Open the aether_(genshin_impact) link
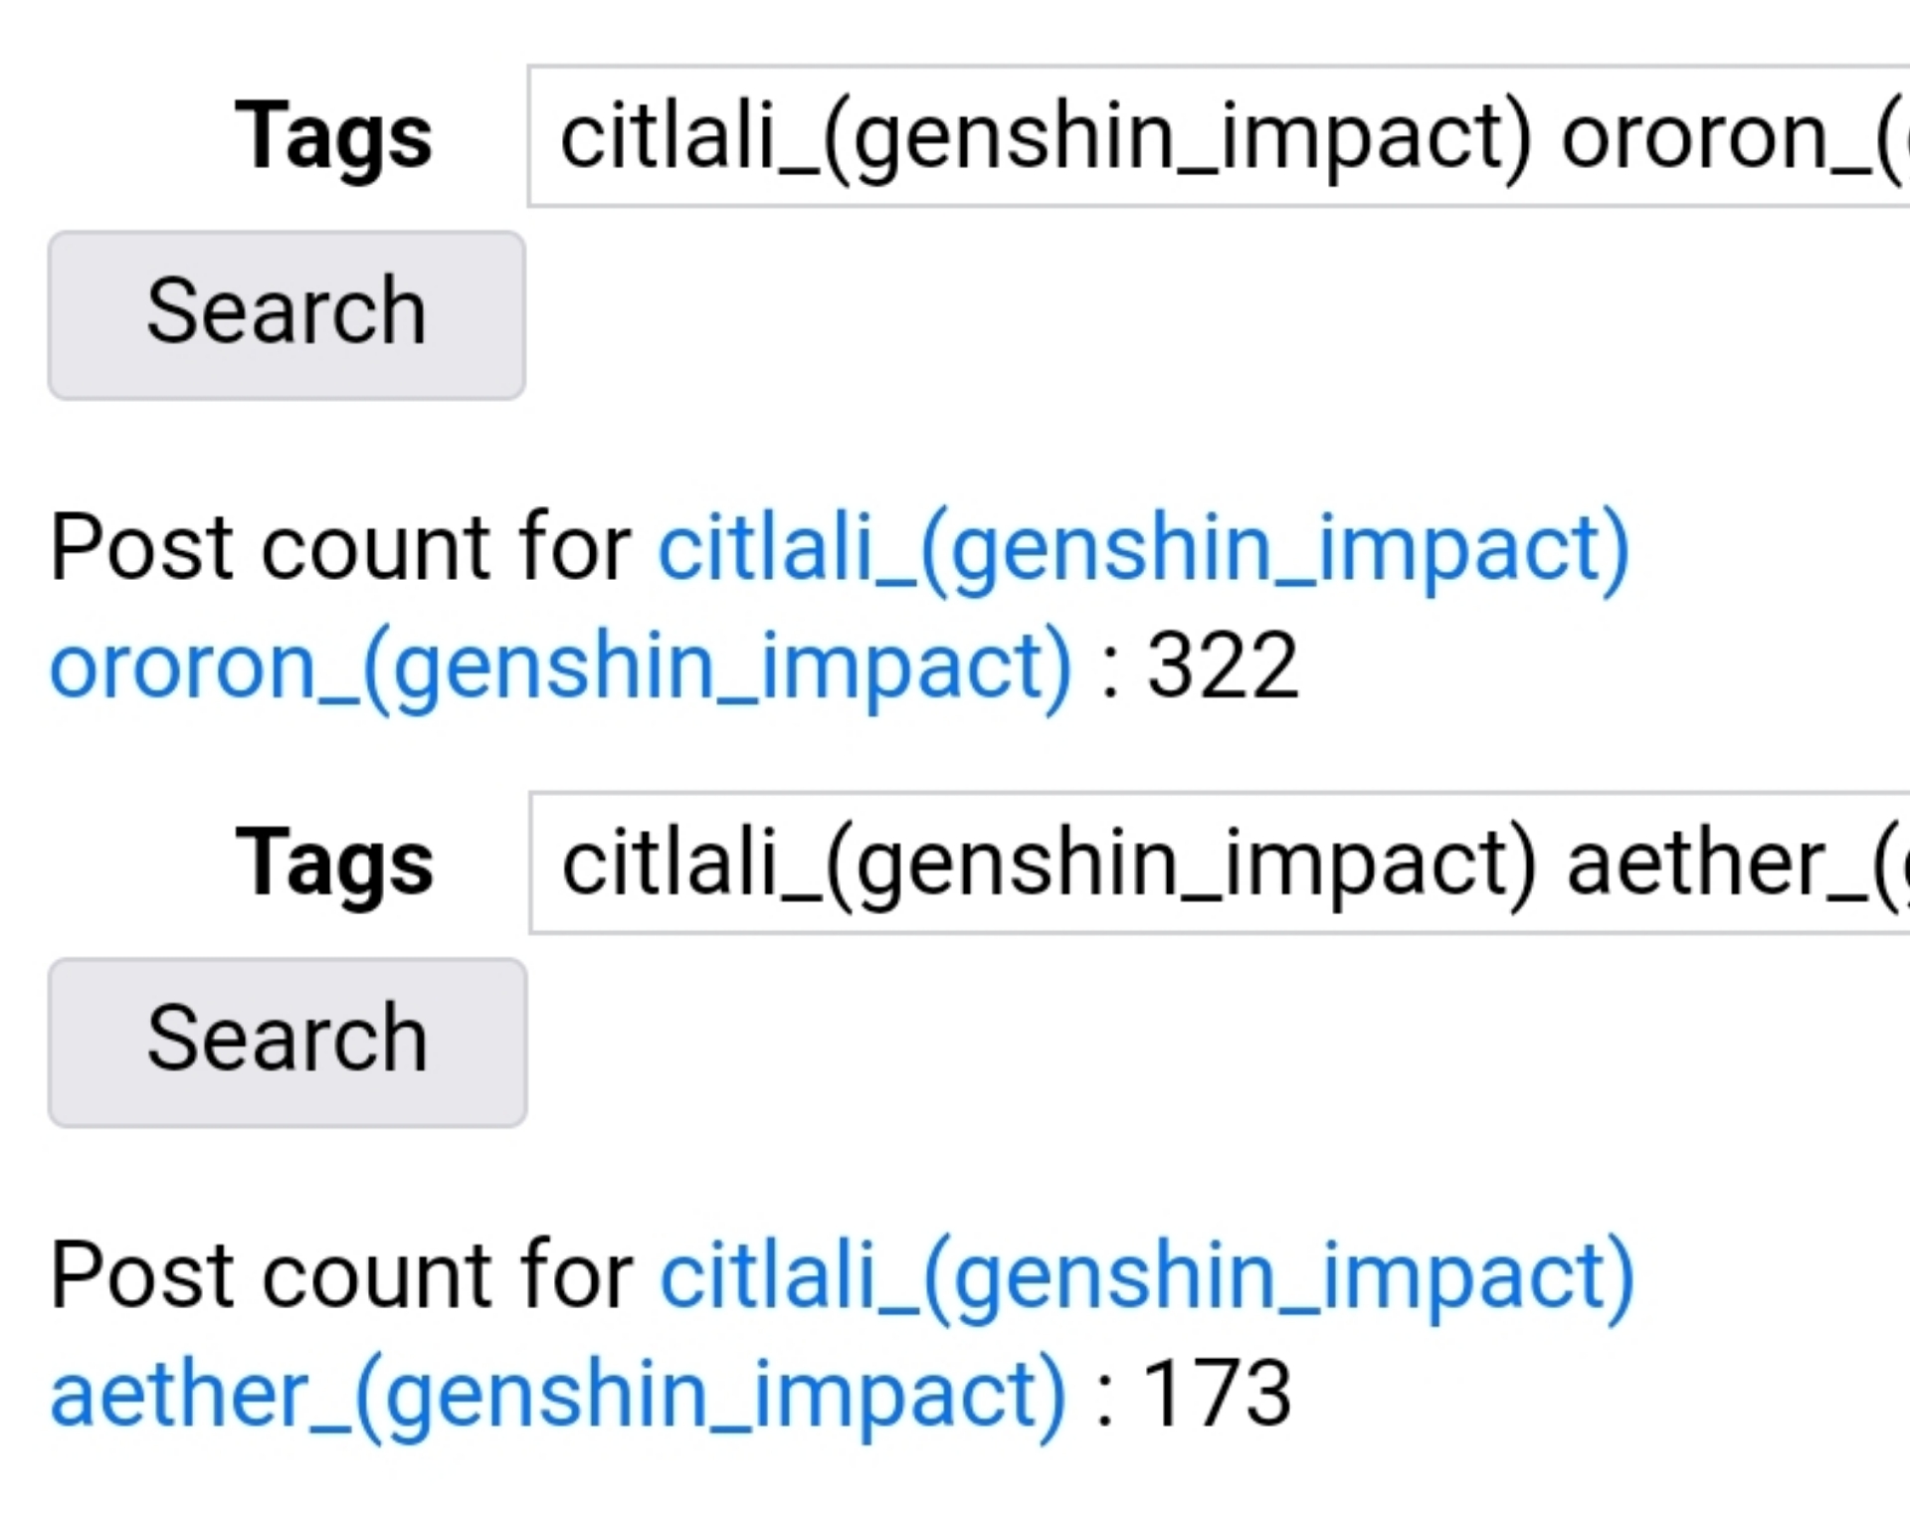This screenshot has width=1910, height=1528. tap(558, 1395)
